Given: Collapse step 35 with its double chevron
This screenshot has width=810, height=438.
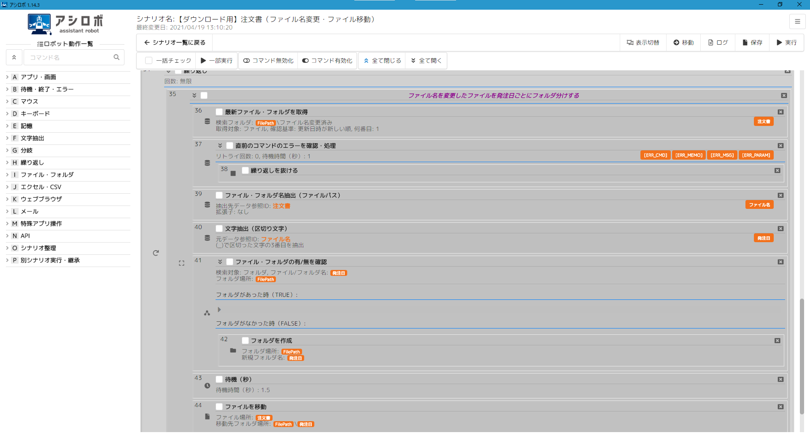Looking at the screenshot, I should click(194, 96).
